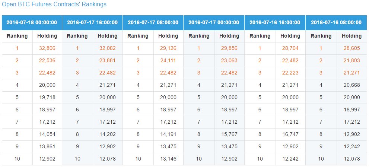This screenshot has height=168, width=369.
Task: Select the holding value 29,856
Action: point(229,48)
